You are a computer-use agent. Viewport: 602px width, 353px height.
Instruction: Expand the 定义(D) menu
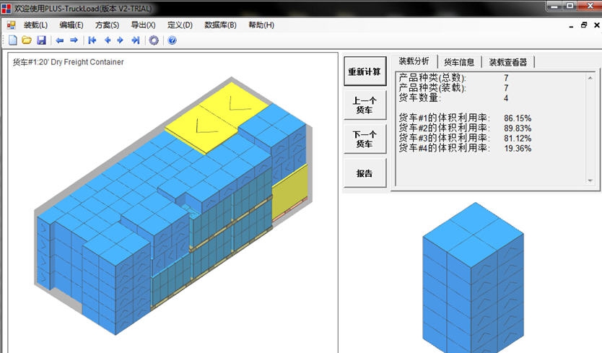180,25
